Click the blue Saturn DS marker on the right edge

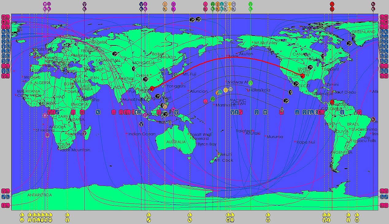[x=384, y=32]
